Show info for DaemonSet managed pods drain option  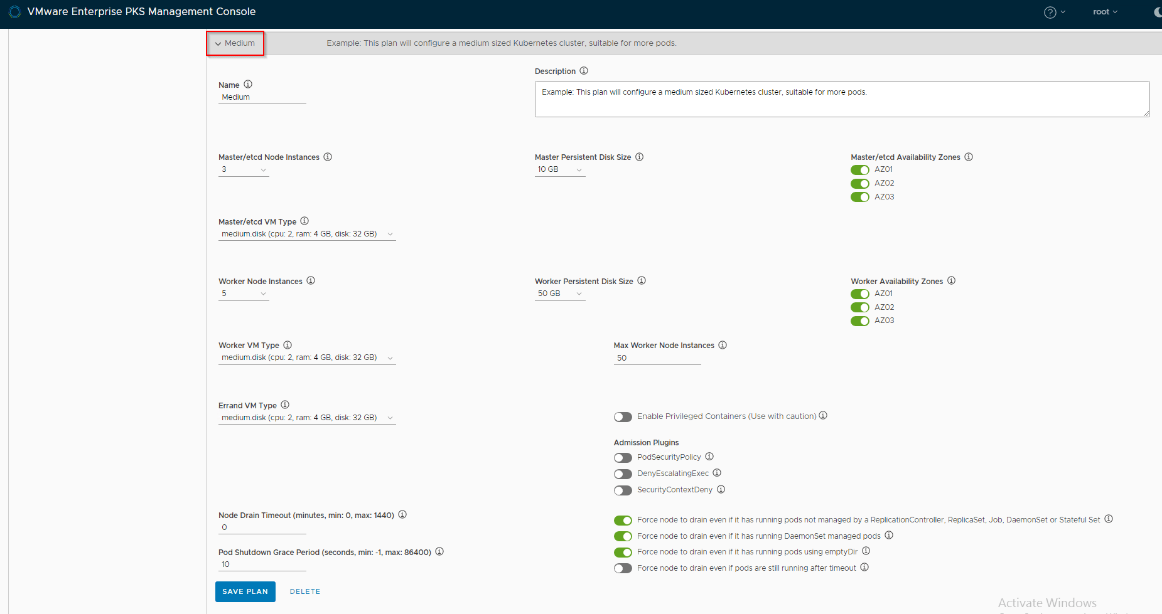coord(889,535)
